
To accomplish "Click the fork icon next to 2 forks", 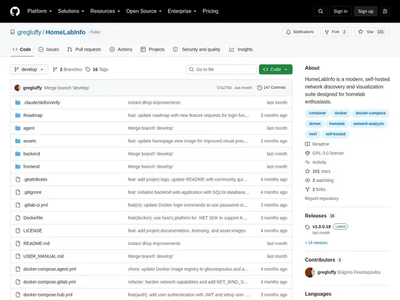I will click(x=307, y=189).
